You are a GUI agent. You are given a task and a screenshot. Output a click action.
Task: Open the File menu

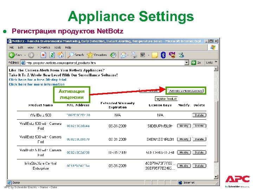12,47
